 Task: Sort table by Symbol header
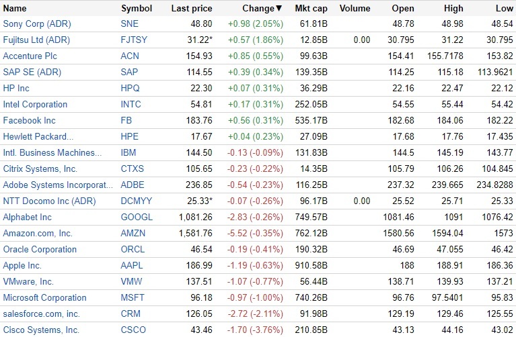(137, 9)
